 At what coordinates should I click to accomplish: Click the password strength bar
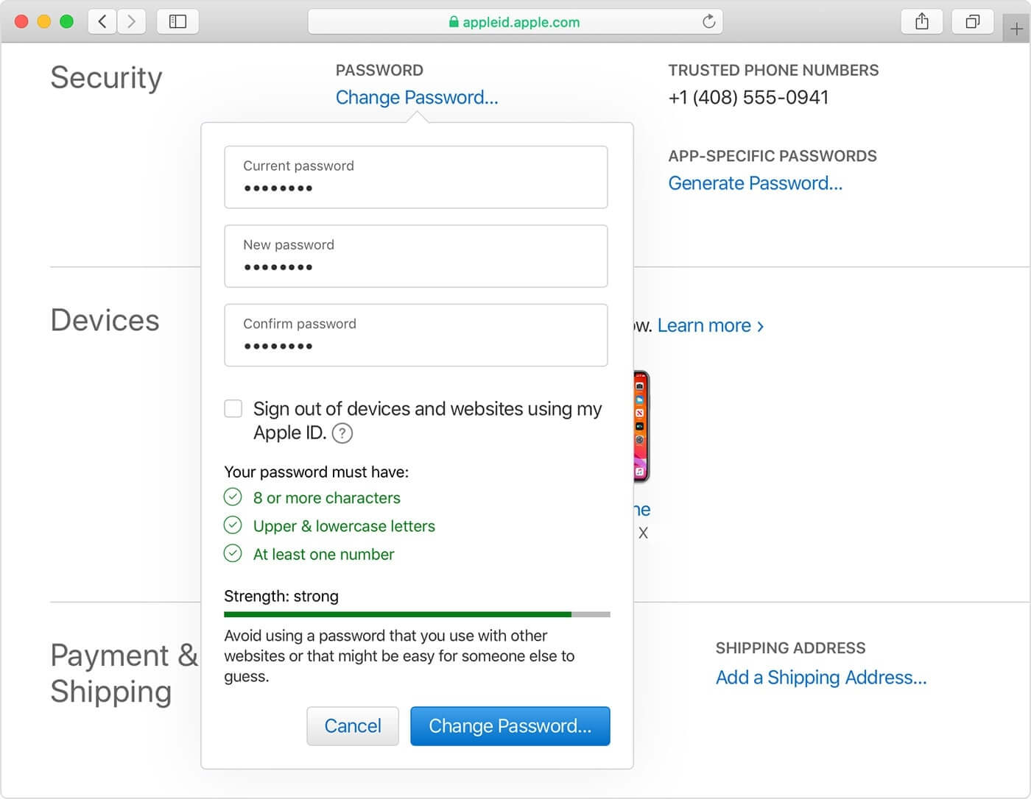(417, 614)
